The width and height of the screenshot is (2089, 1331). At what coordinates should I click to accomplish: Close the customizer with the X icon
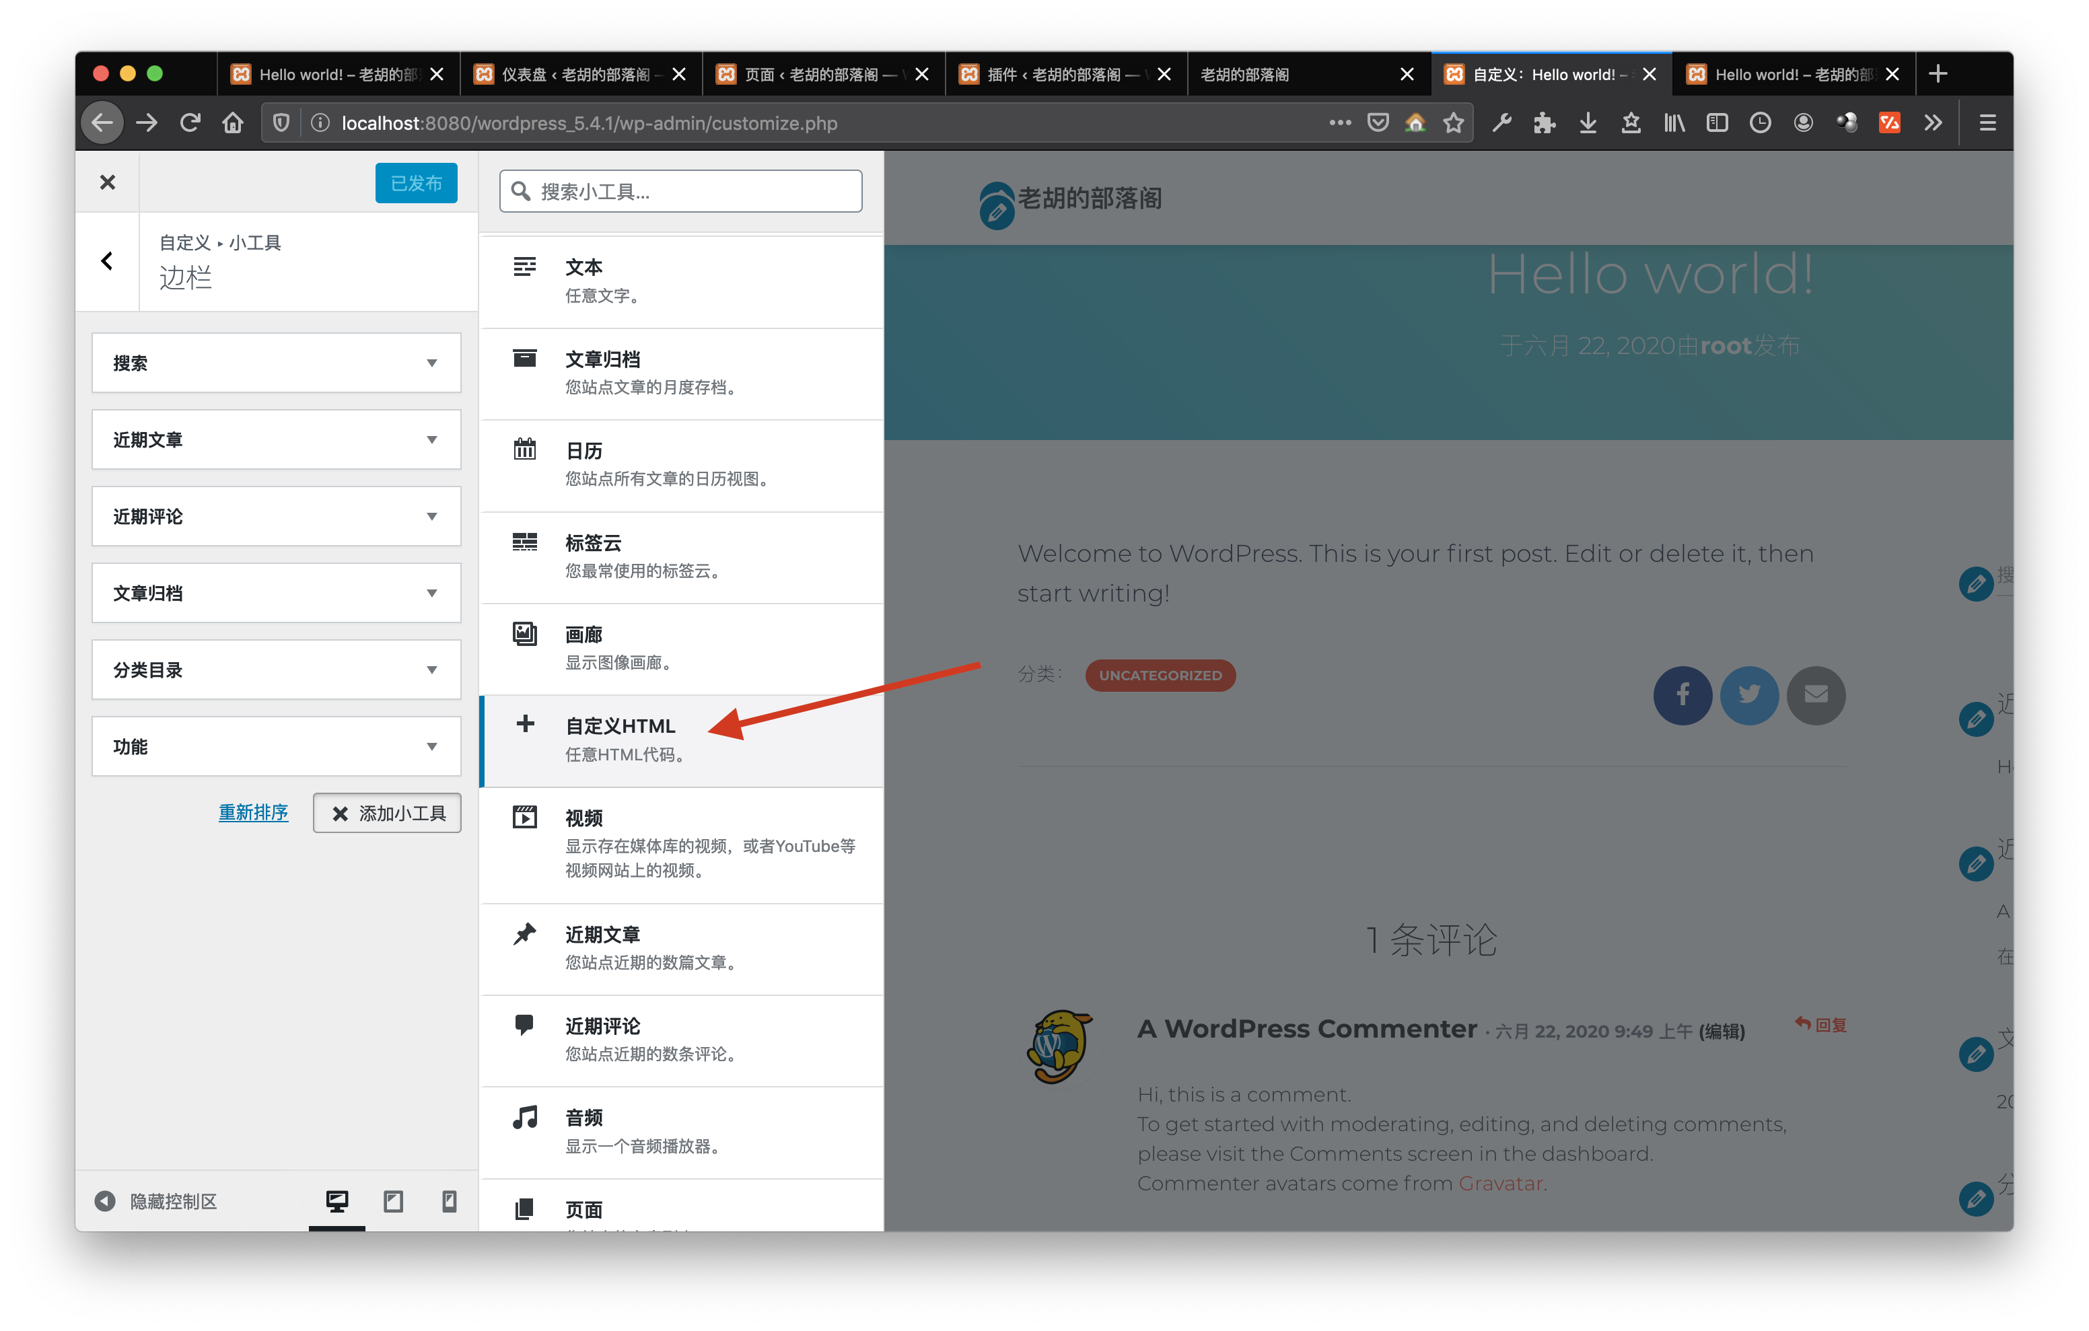(x=107, y=182)
